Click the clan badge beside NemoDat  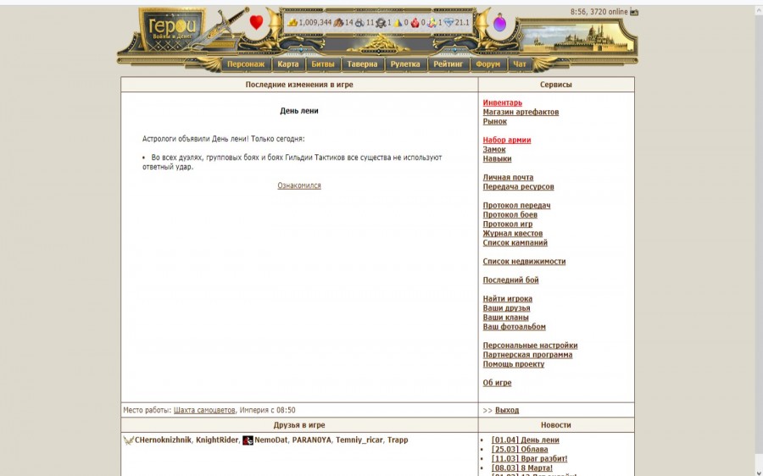[x=248, y=440]
